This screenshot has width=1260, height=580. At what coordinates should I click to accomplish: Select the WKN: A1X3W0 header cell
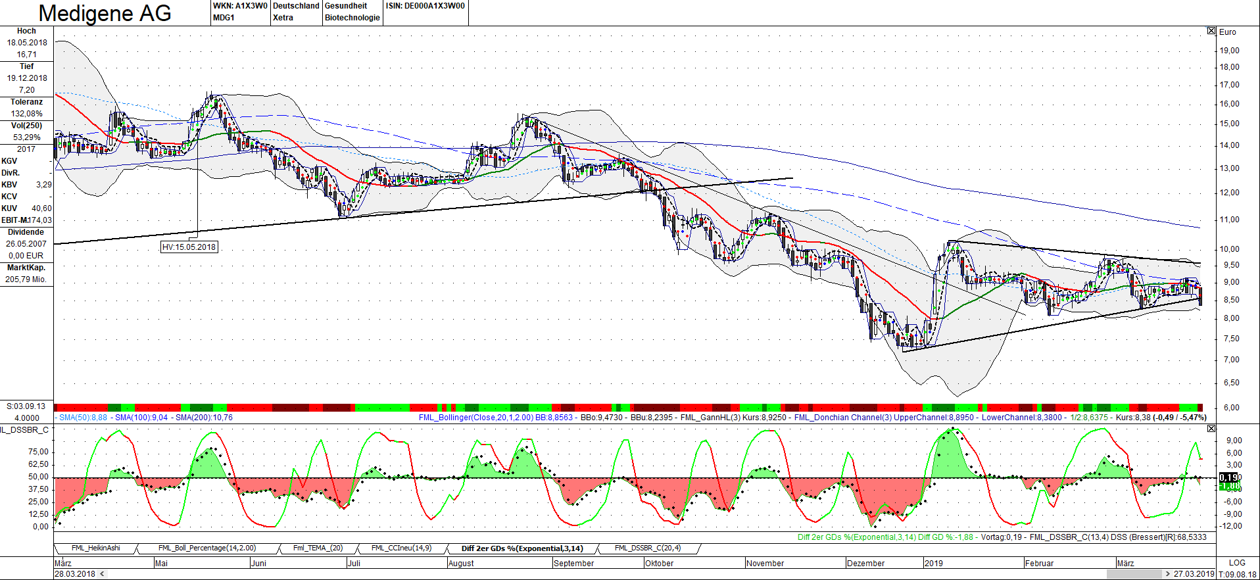tap(240, 6)
